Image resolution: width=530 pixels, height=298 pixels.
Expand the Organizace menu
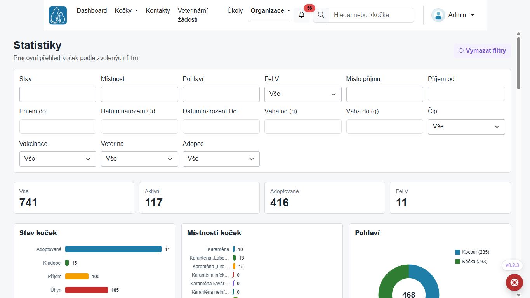tap(271, 10)
